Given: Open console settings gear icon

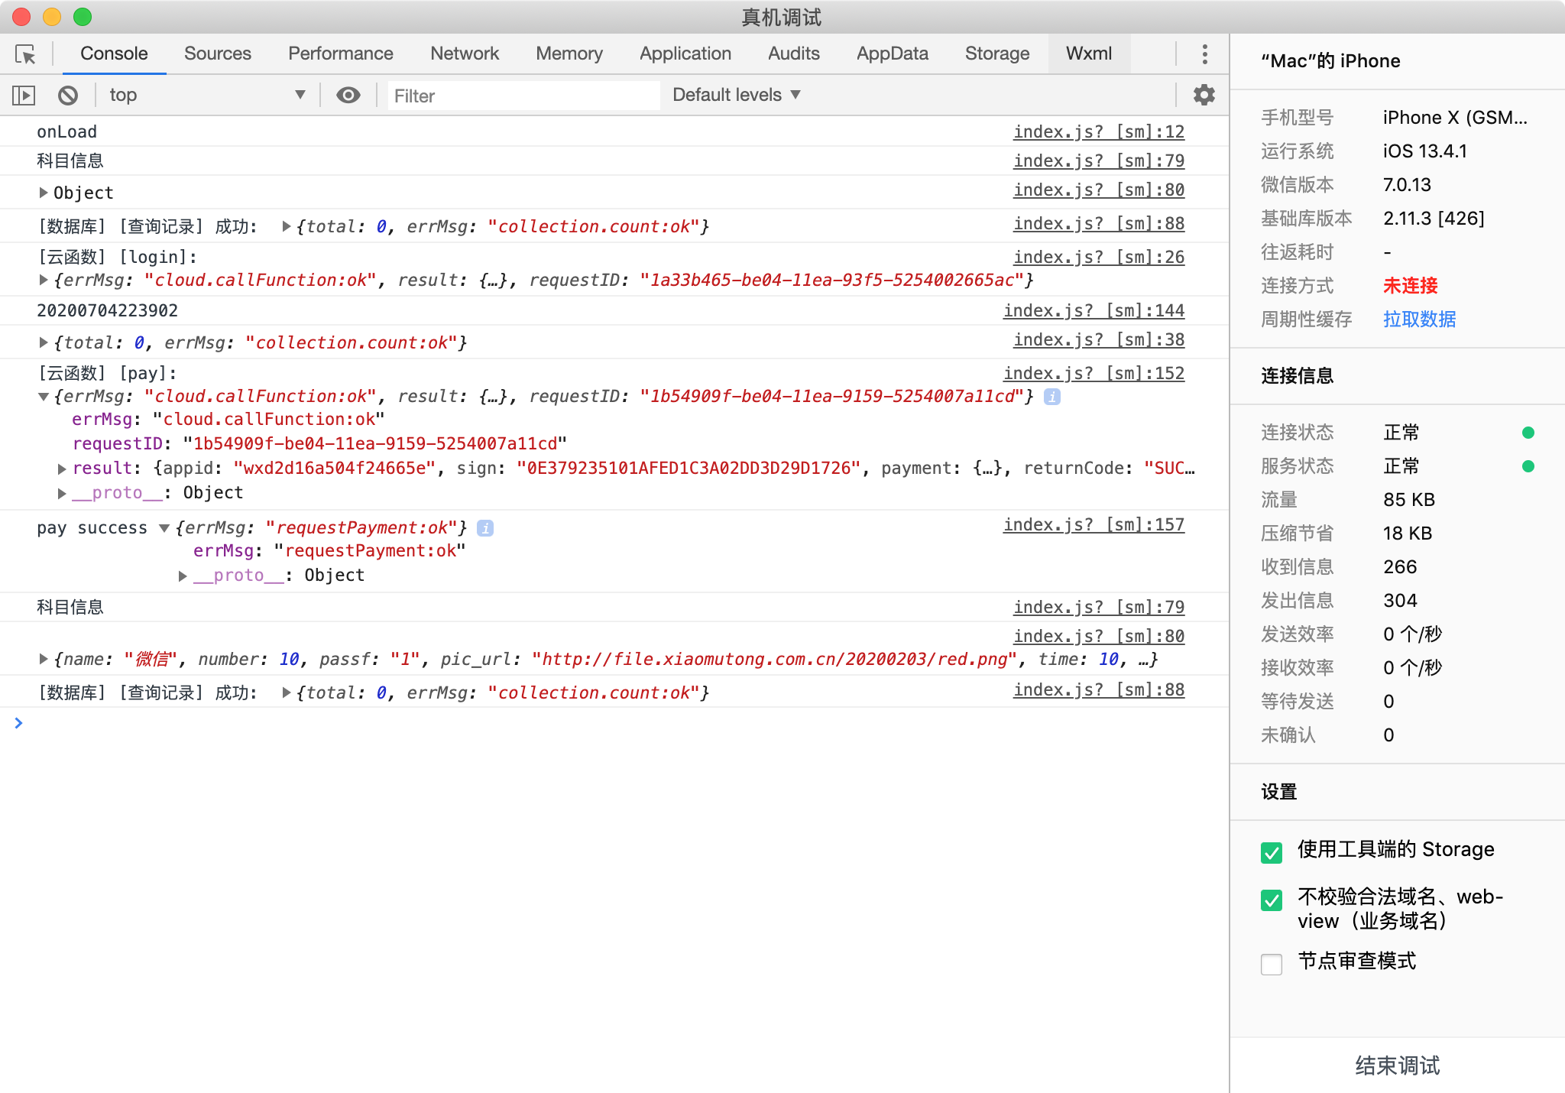Looking at the screenshot, I should click(x=1204, y=96).
